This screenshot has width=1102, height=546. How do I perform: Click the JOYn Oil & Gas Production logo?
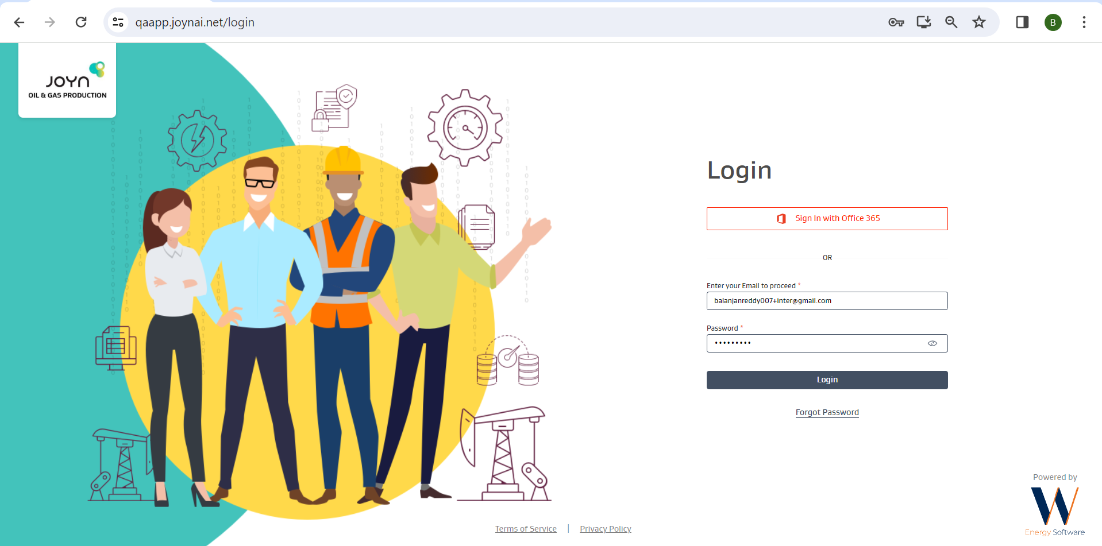[67, 81]
